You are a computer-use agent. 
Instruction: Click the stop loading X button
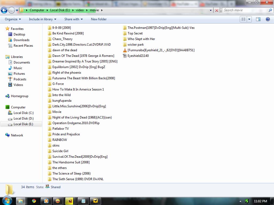[x=216, y=10]
